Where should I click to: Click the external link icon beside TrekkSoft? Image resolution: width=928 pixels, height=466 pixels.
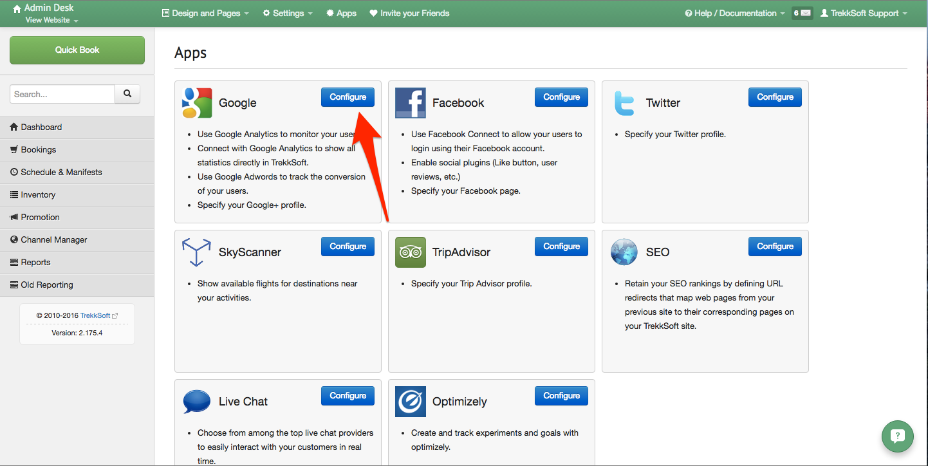(115, 316)
